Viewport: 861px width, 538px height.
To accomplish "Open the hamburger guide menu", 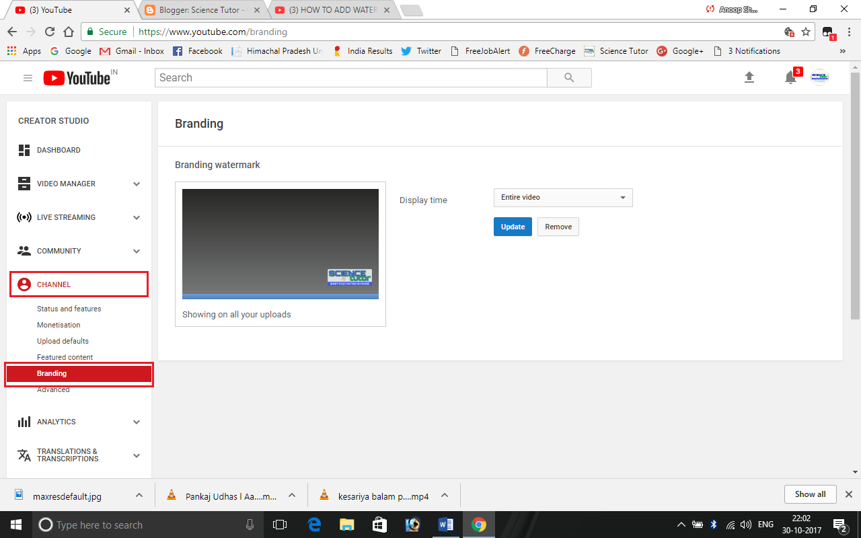I will [28, 77].
